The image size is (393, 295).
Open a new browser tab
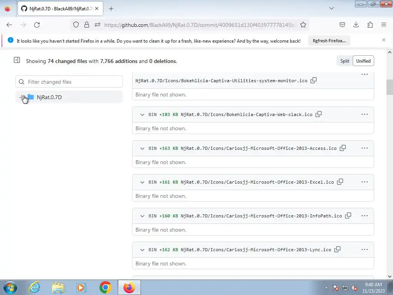pos(111,9)
